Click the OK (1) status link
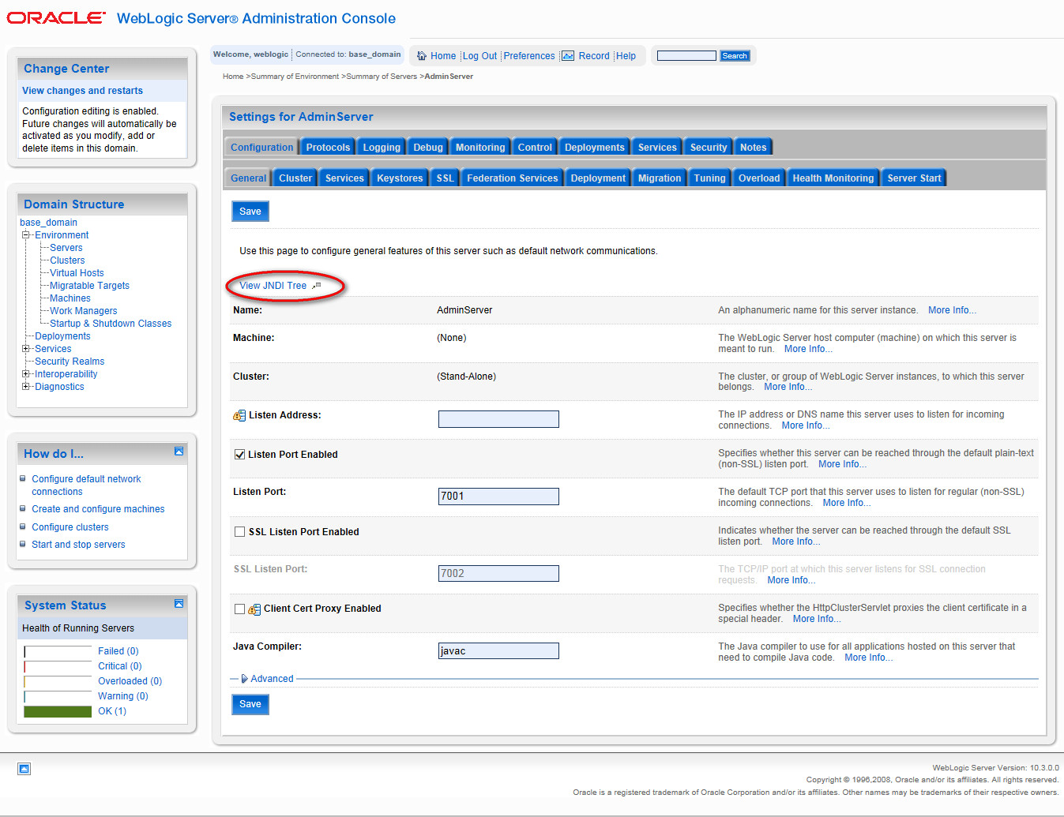This screenshot has height=817, width=1064. [112, 711]
